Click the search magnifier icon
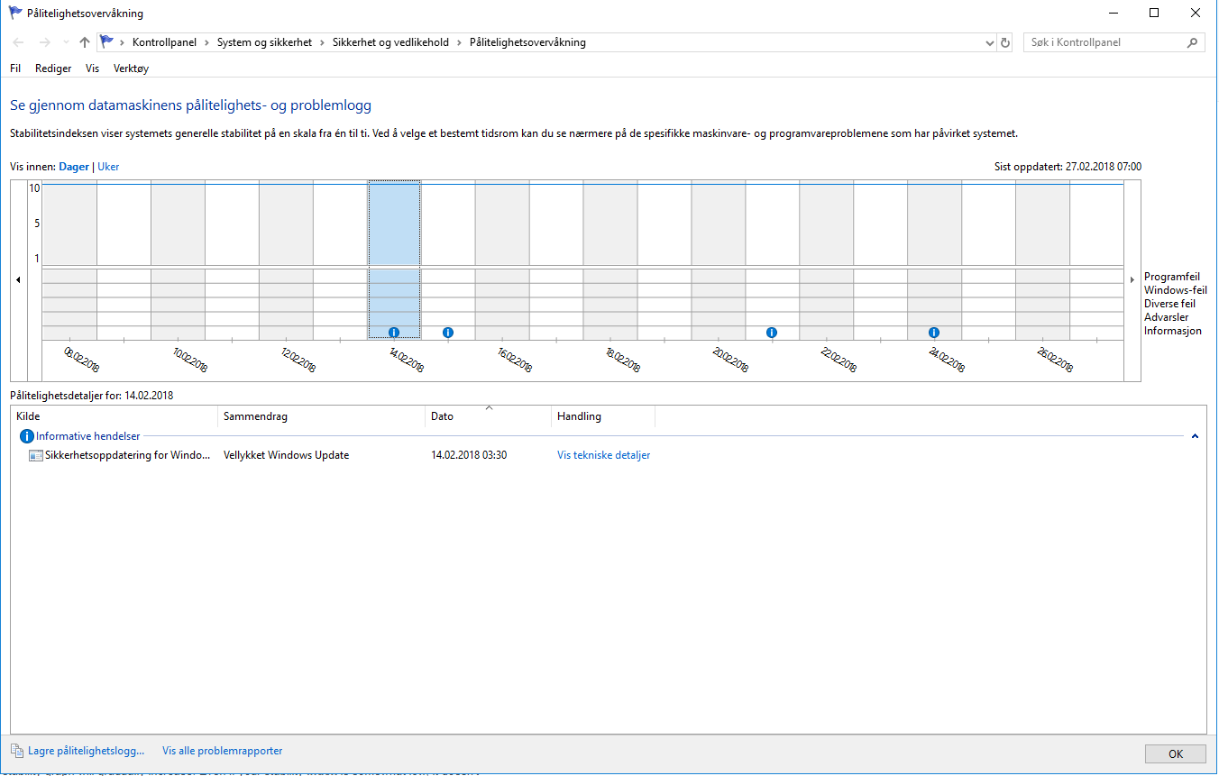This screenshot has height=776, width=1219. click(x=1192, y=42)
